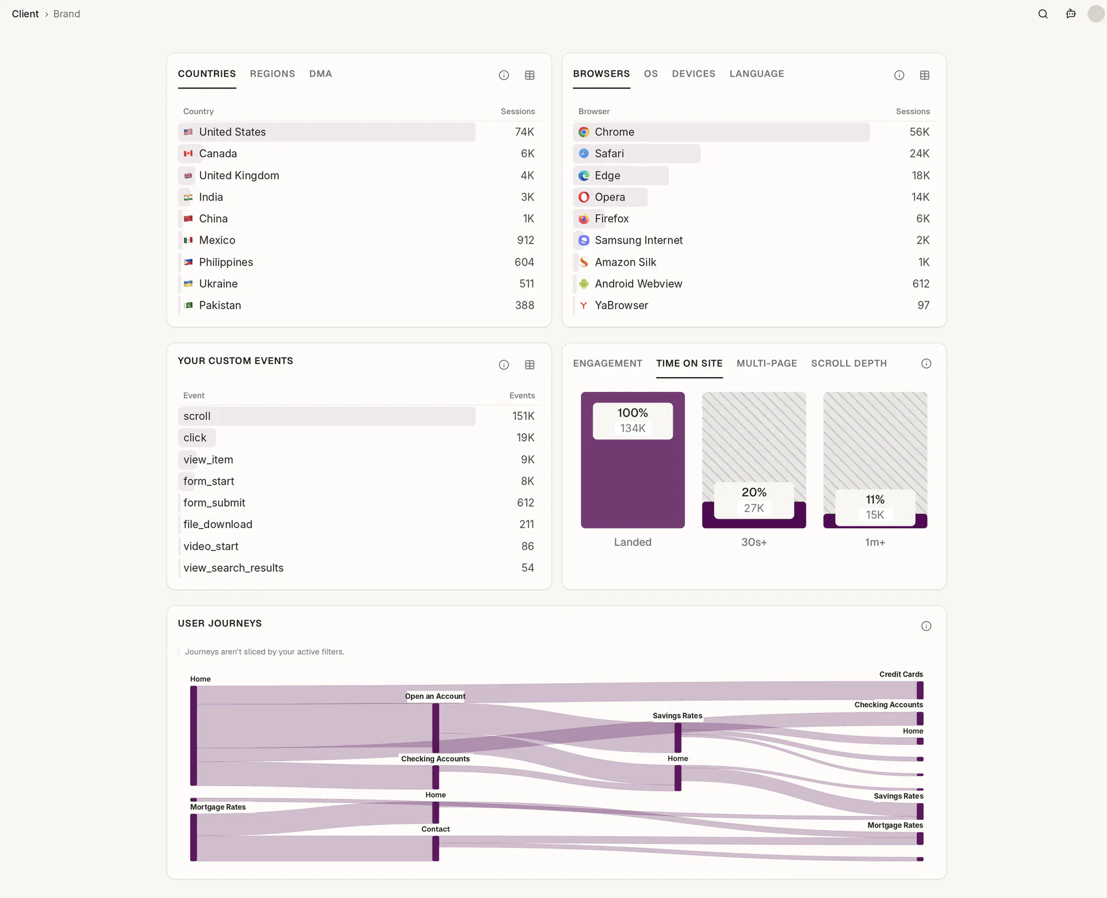
Task: Open the search icon in top bar
Action: click(1043, 14)
